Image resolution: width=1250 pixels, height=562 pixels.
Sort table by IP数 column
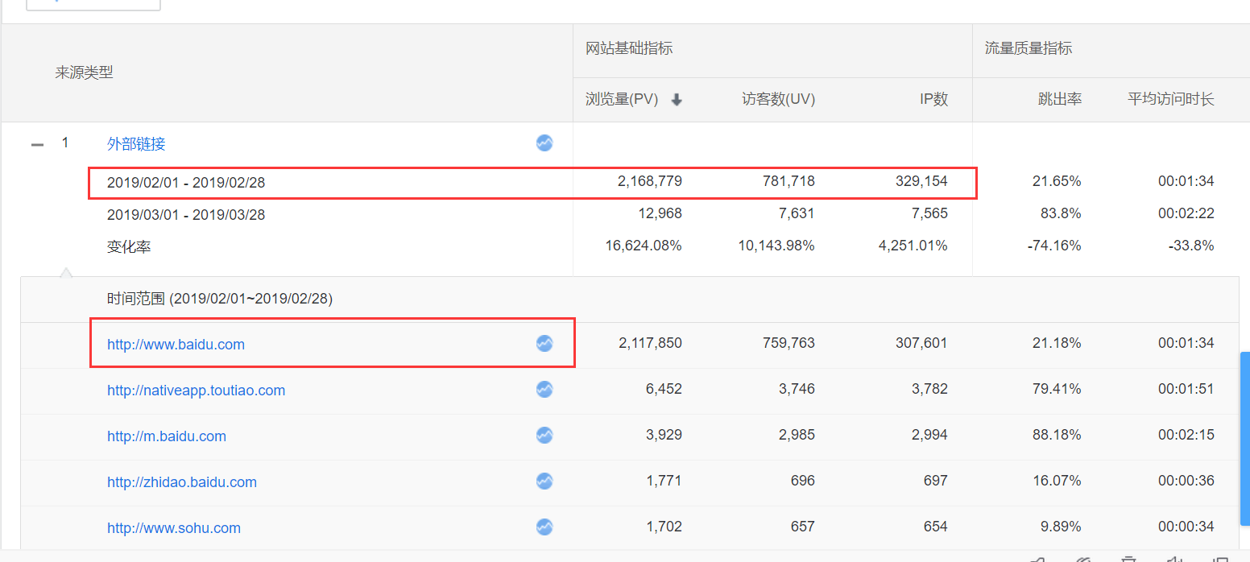point(933,100)
